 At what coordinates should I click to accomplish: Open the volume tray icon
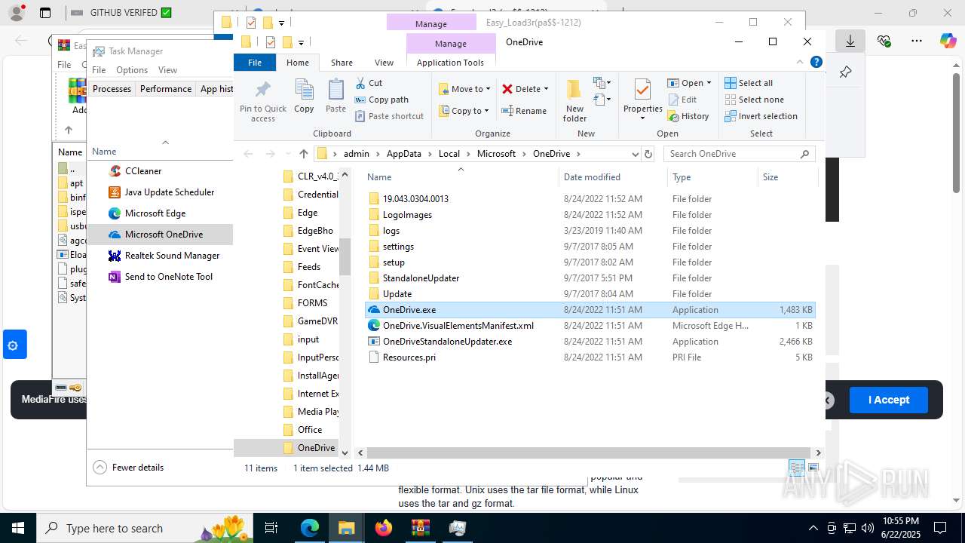(x=867, y=528)
